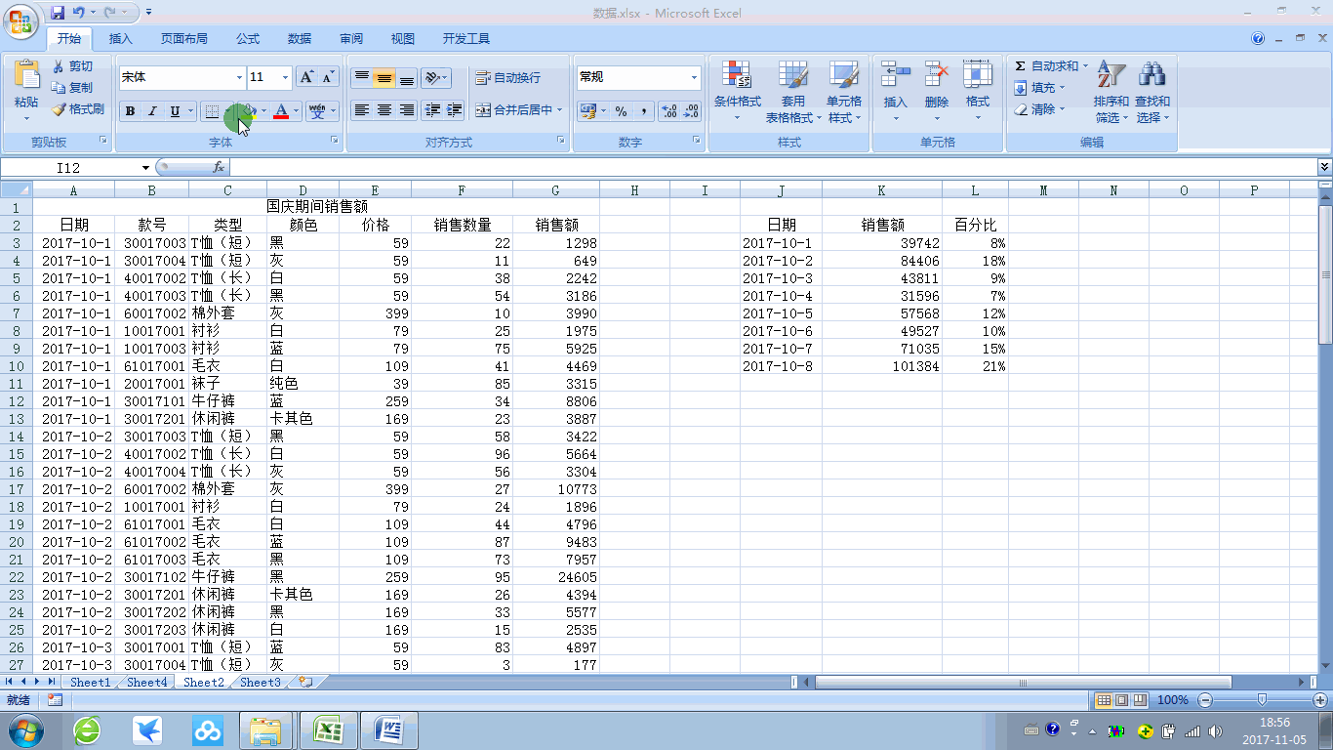This screenshot has height=750, width=1333.
Task: Expand the formula bar
Action: click(x=1324, y=168)
